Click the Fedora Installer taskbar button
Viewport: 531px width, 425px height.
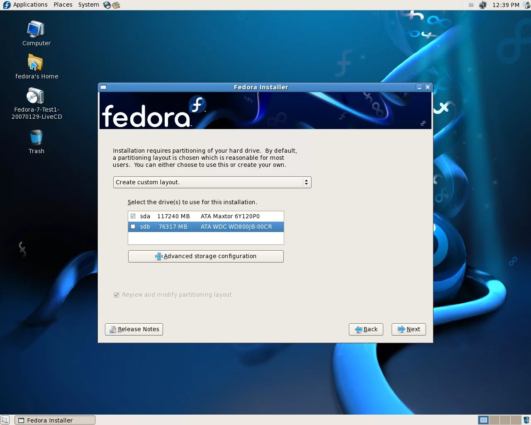[55, 420]
